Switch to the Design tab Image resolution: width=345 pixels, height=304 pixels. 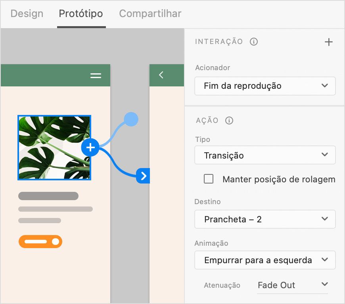27,13
